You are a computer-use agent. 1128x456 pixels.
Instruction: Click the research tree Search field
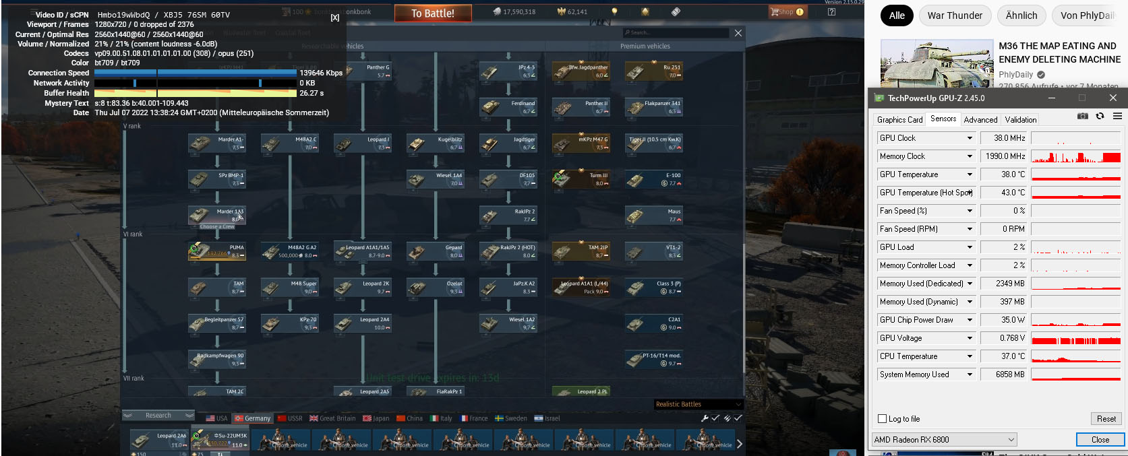676,32
